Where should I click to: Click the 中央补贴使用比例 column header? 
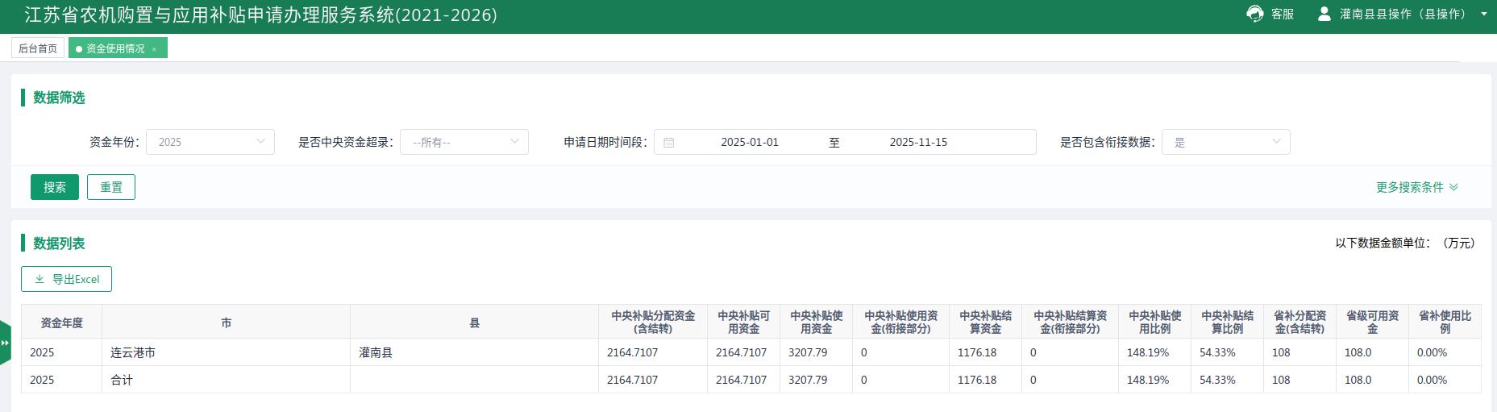pos(1154,322)
